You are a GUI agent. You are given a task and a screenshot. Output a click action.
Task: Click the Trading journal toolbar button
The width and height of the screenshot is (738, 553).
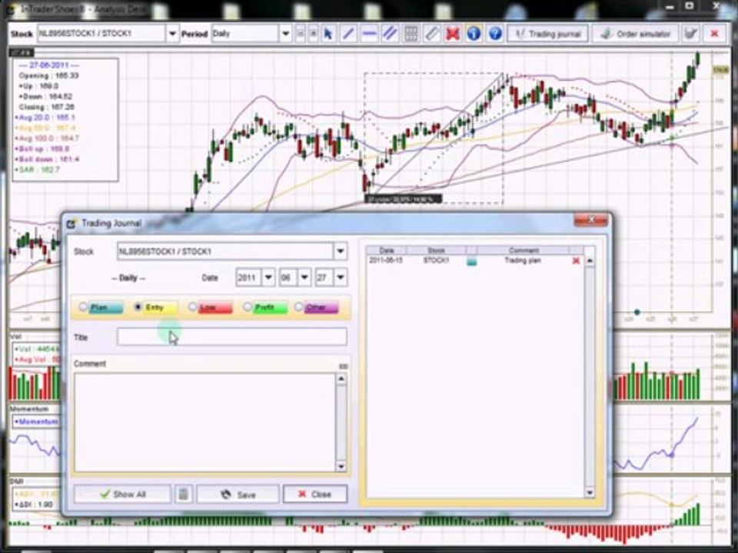(547, 34)
